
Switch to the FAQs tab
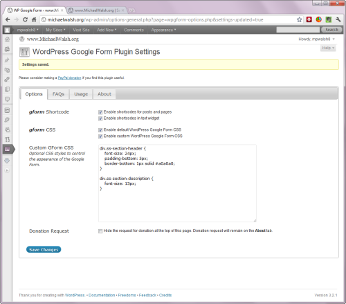point(58,94)
